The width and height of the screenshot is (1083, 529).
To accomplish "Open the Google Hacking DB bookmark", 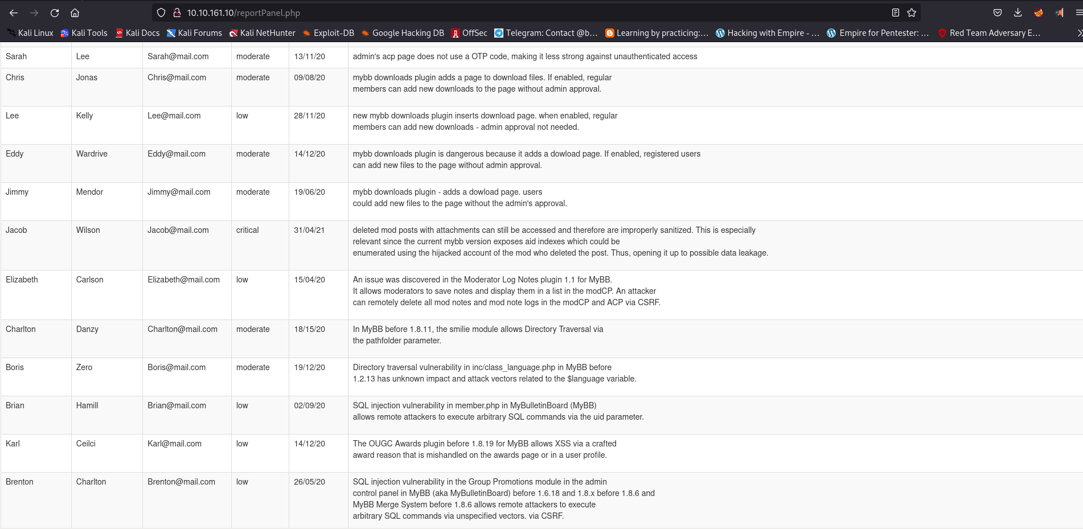I will click(402, 33).
